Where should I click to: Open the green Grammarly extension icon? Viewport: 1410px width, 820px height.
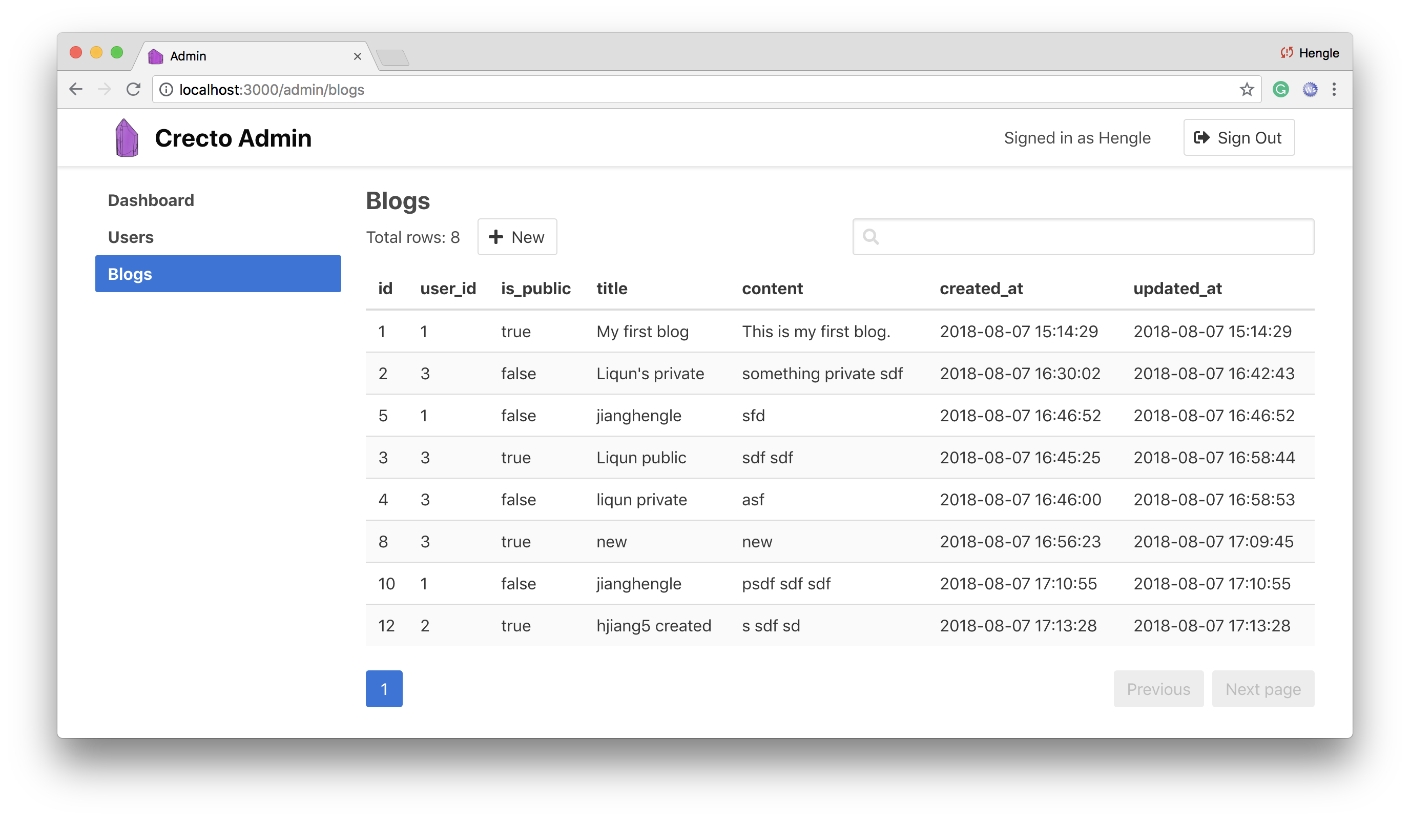coord(1280,90)
